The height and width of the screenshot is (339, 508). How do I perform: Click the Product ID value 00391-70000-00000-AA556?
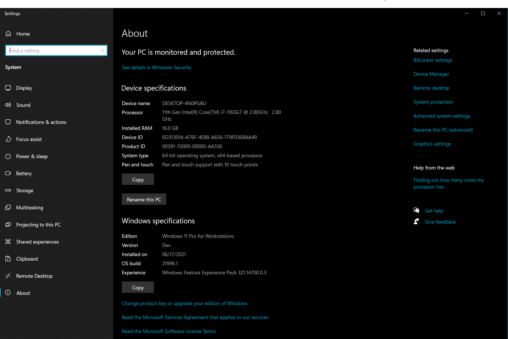tap(192, 146)
